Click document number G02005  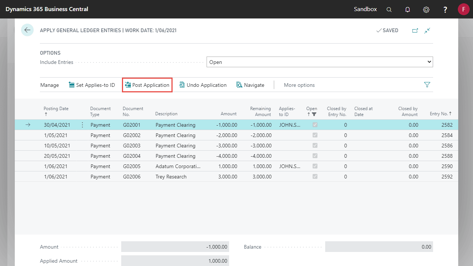pyautogui.click(x=132, y=166)
